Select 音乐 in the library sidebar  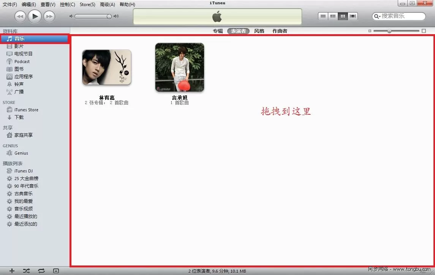coord(35,39)
